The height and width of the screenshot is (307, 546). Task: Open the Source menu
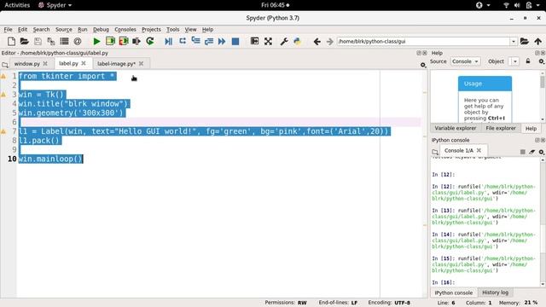pyautogui.click(x=64, y=30)
